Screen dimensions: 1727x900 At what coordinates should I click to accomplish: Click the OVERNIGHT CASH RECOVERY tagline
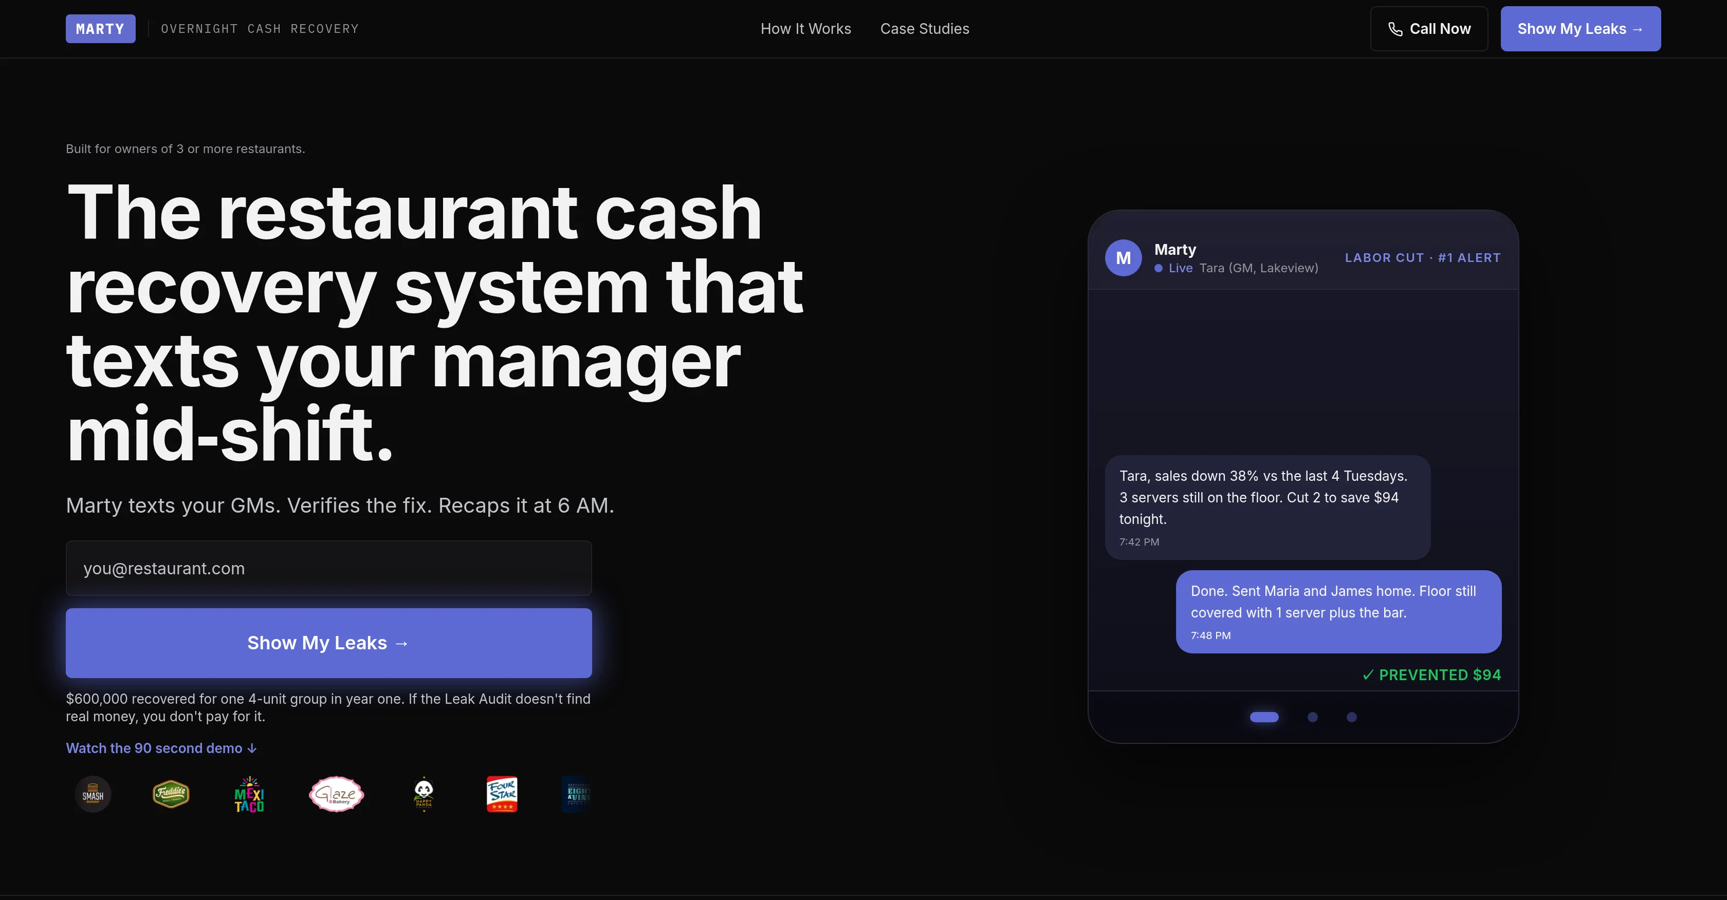click(x=260, y=29)
